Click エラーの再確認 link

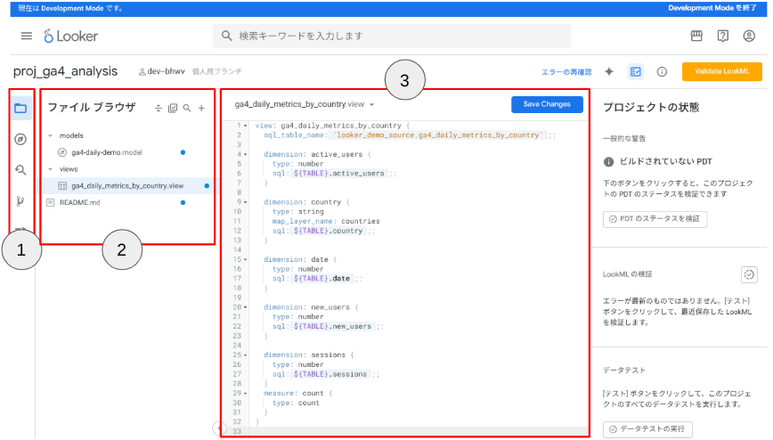point(566,72)
